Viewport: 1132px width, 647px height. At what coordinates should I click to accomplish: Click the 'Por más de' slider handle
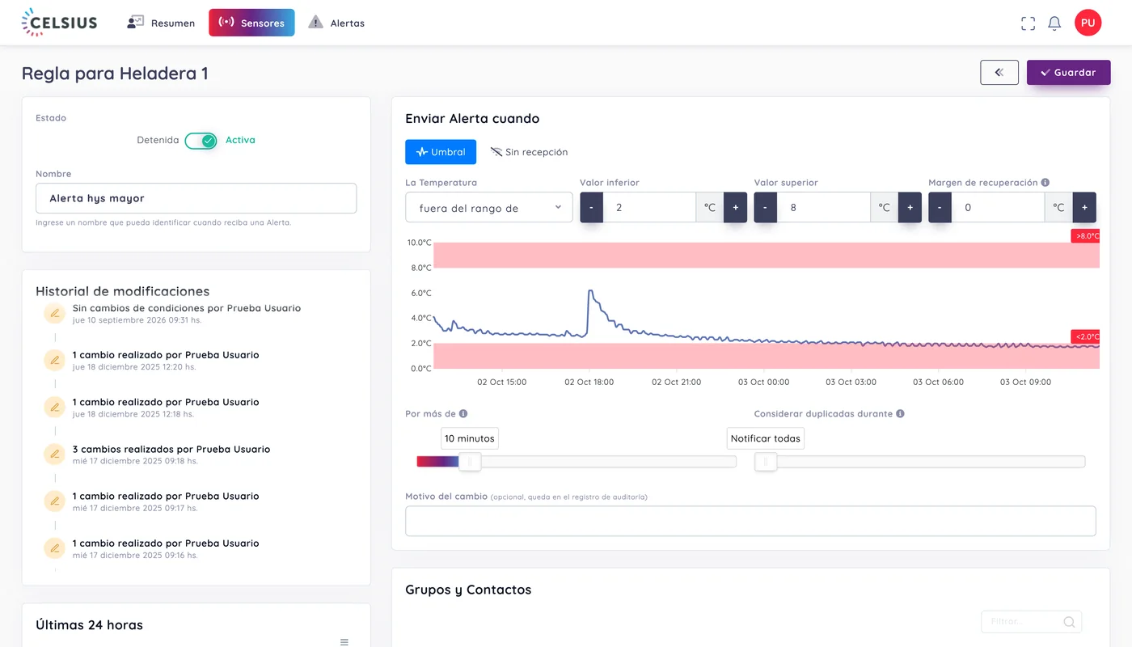click(x=470, y=462)
